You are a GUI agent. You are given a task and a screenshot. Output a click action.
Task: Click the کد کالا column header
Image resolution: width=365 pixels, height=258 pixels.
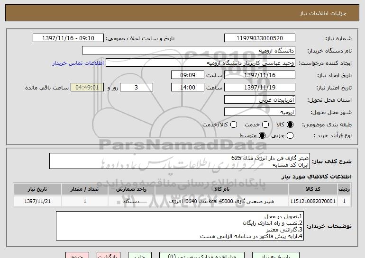pyautogui.click(x=313, y=189)
